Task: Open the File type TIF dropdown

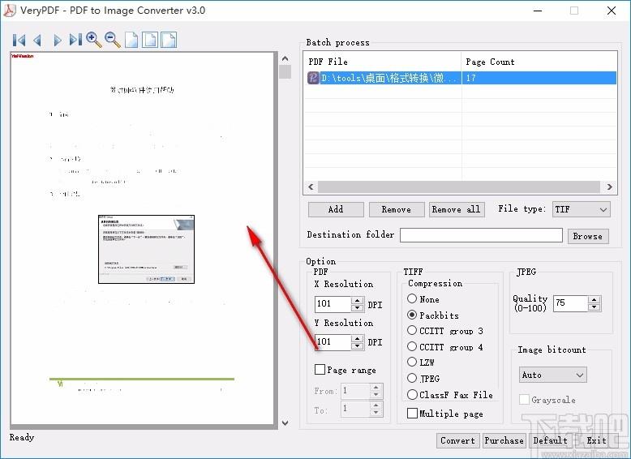Action: pos(581,209)
